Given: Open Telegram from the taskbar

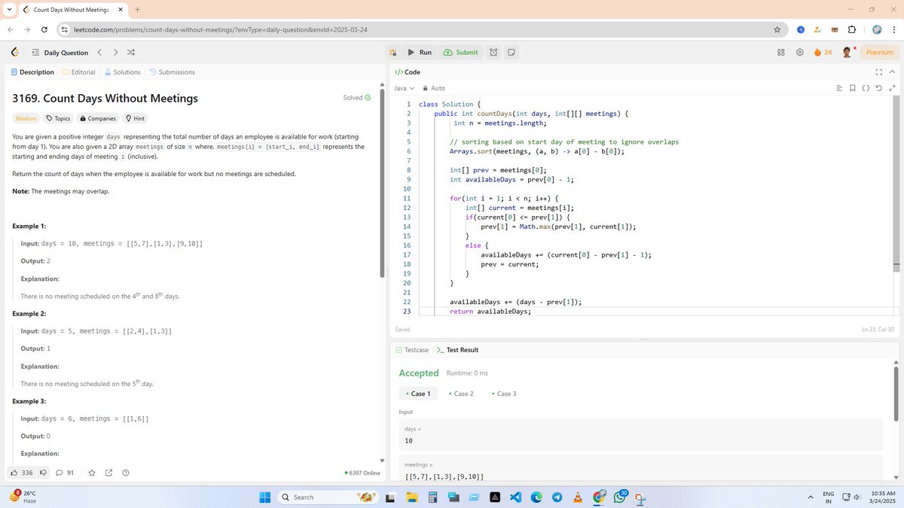Looking at the screenshot, I should 557,497.
